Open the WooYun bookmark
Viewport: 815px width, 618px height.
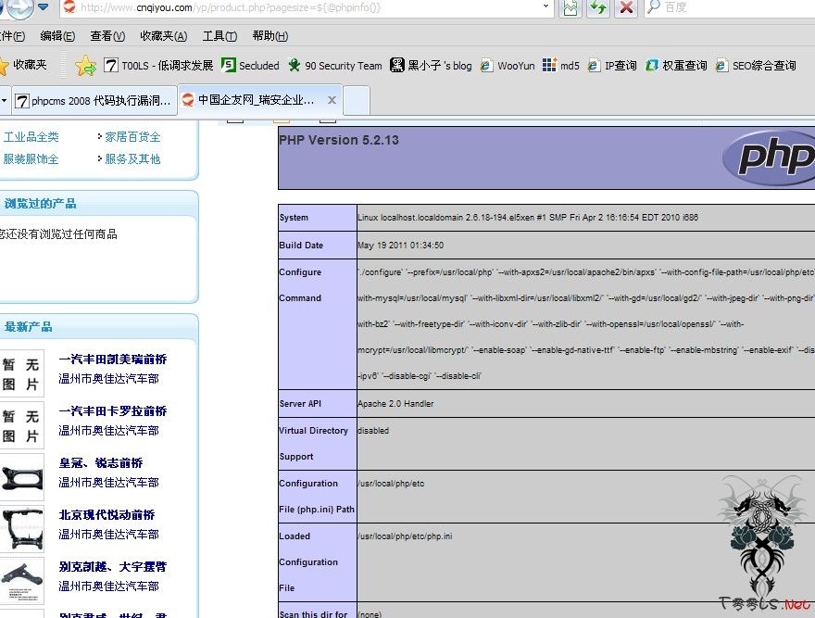pyautogui.click(x=508, y=65)
